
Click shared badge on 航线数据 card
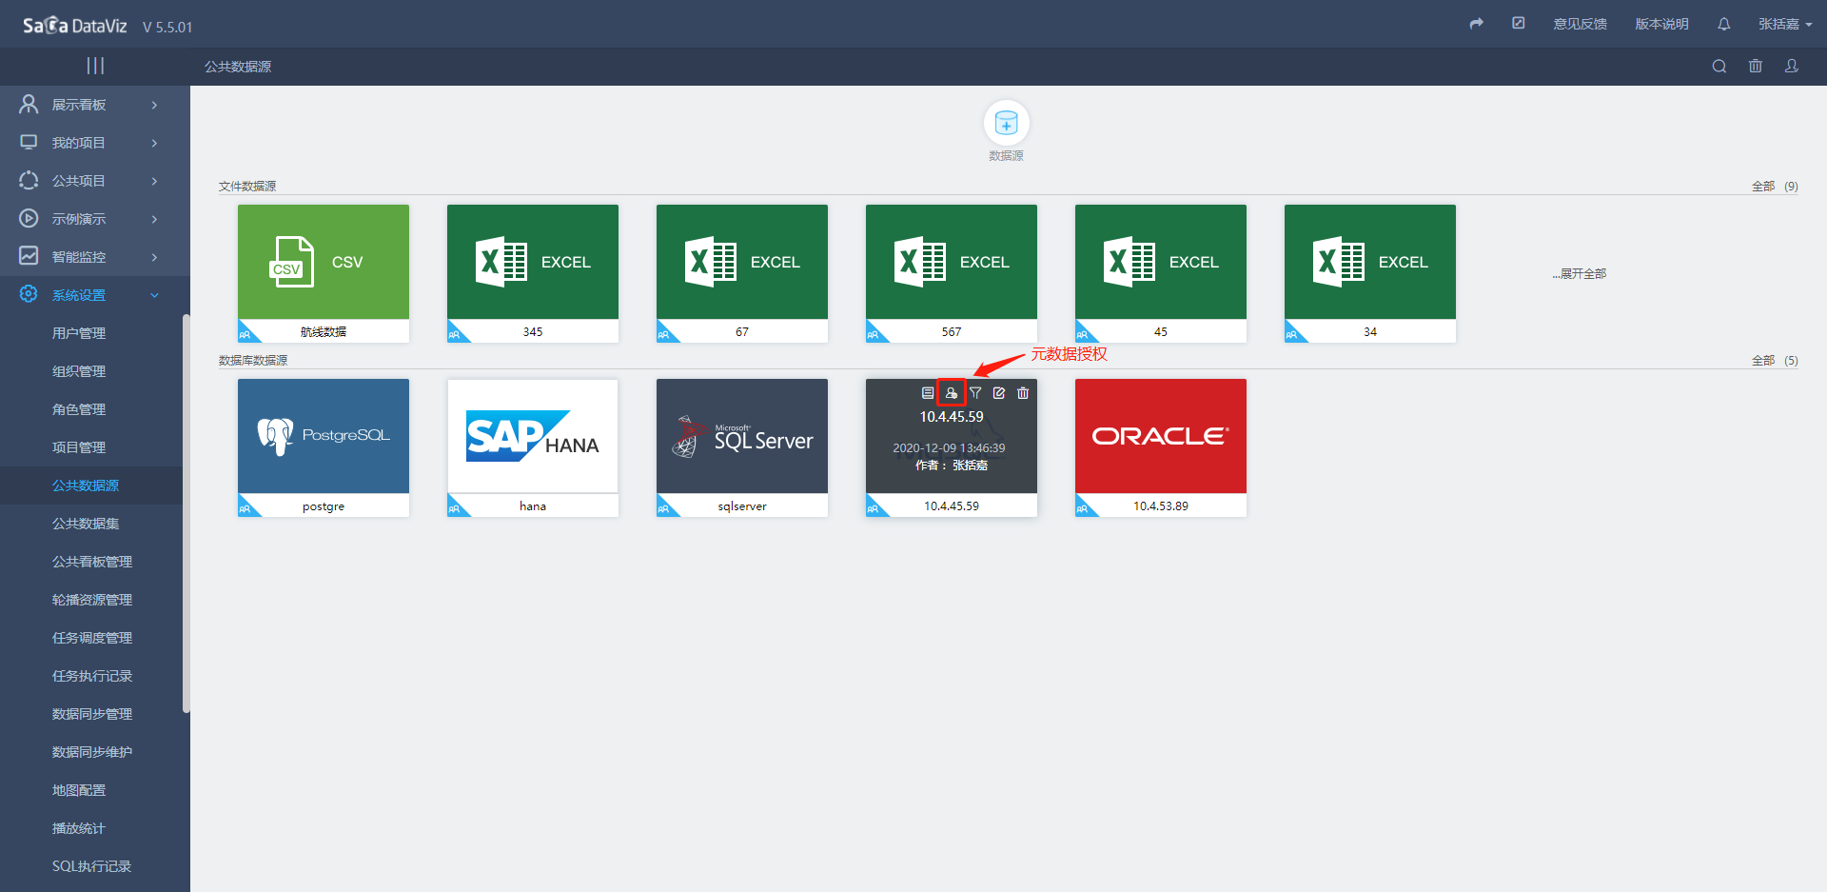[246, 333]
